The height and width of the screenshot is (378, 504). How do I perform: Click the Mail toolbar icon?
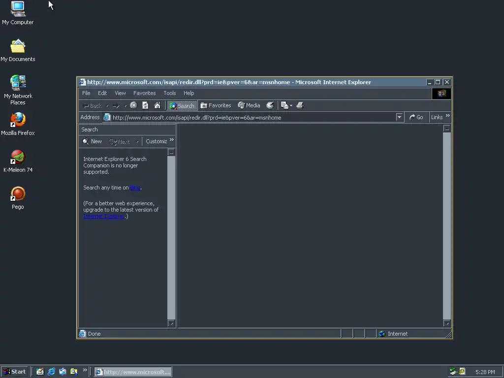coord(284,105)
